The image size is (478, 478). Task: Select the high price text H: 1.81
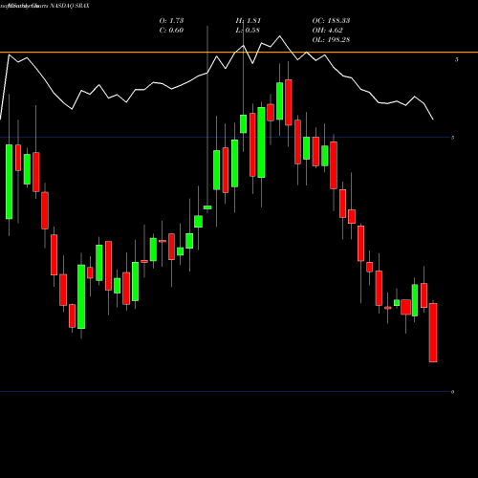pos(249,21)
